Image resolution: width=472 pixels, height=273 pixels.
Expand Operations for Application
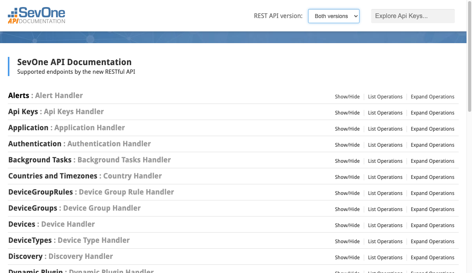[432, 129]
